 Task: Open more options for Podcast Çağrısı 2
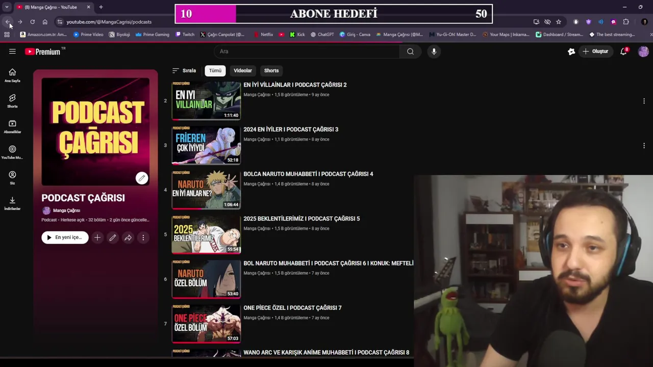[644, 101]
